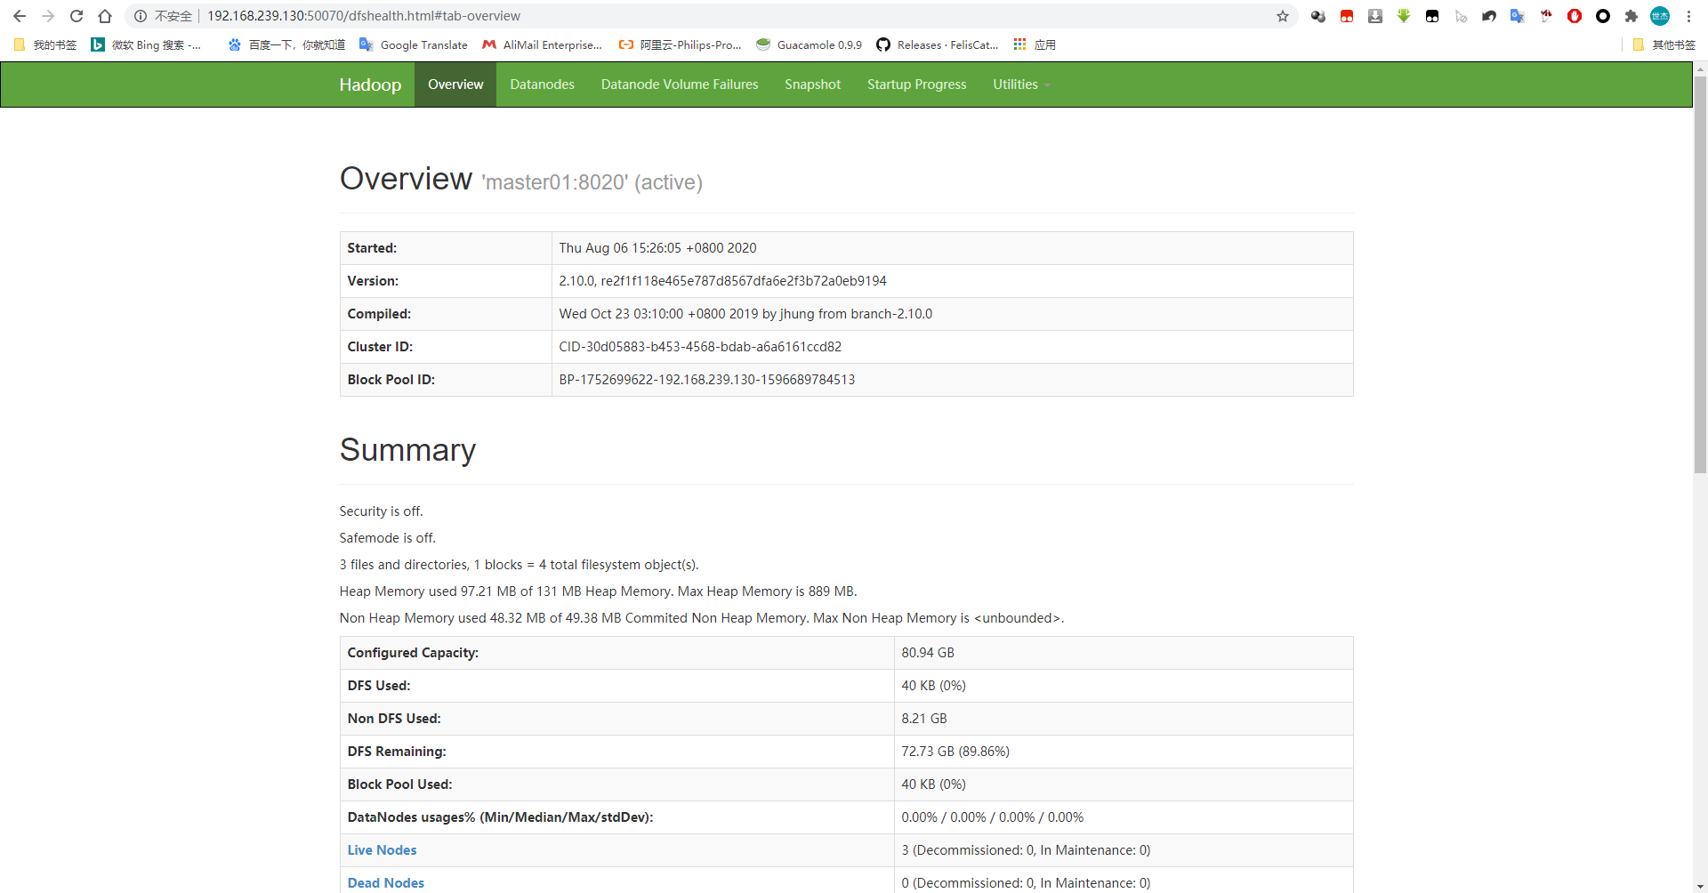The height and width of the screenshot is (893, 1708).
Task: Click the Compiled value 'Wed Oct 23 03:10:00 +0800 2019...'
Action: (x=745, y=314)
